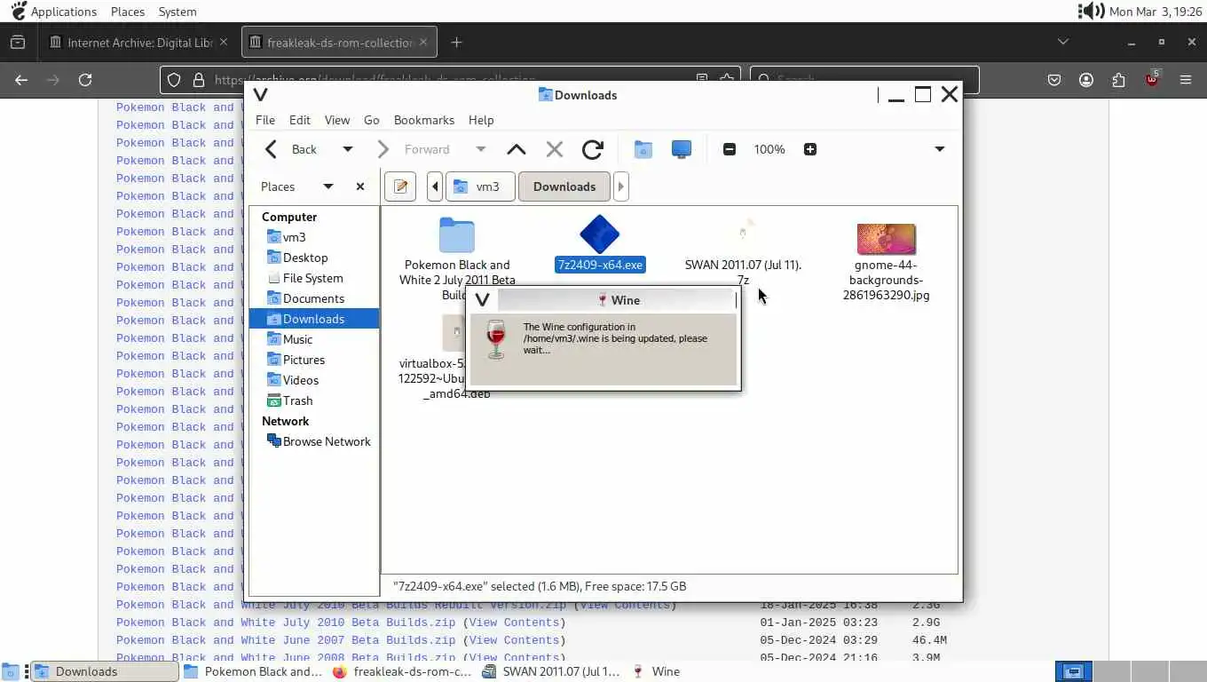1207x682 pixels.
Task: Select Browse Network in the sidebar
Action: tap(314, 441)
